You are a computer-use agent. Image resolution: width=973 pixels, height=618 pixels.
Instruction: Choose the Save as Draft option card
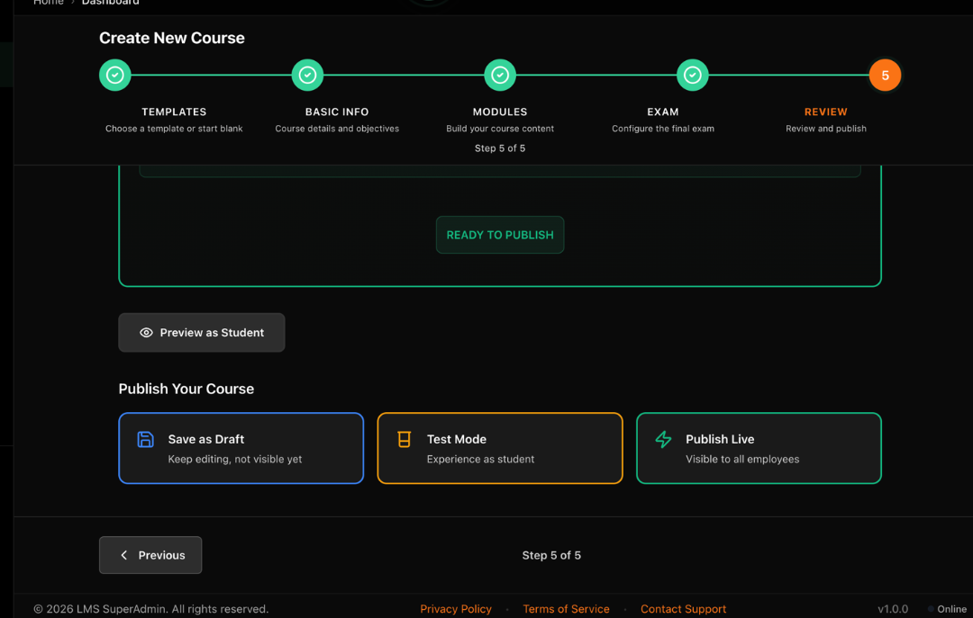click(x=241, y=448)
